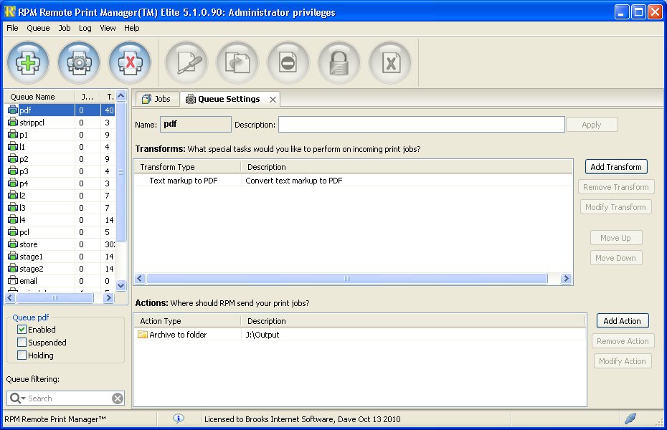Close the Queue Settings tab
This screenshot has height=430, width=667.
pyautogui.click(x=273, y=100)
